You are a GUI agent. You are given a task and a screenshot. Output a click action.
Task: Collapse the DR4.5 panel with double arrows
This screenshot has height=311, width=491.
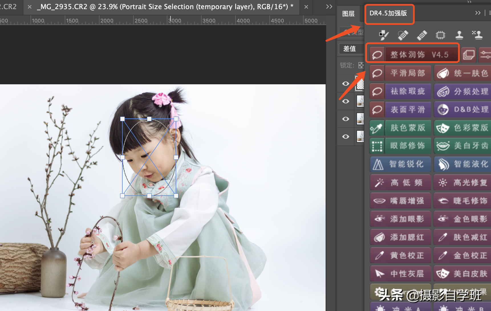pyautogui.click(x=478, y=13)
